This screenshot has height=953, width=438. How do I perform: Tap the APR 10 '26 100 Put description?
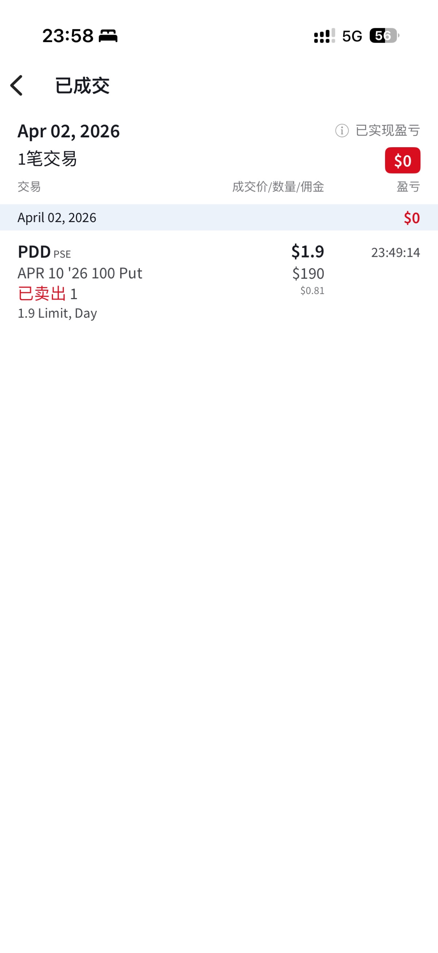point(80,273)
